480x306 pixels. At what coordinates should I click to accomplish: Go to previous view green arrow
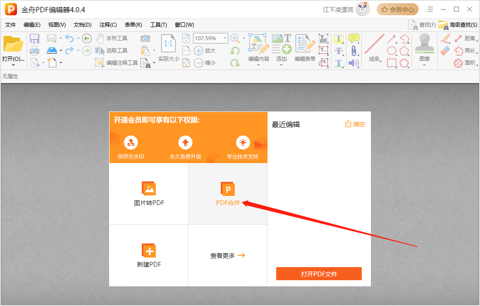click(87, 38)
